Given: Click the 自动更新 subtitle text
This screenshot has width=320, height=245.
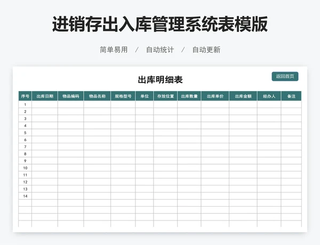Looking at the screenshot, I should point(206,50).
